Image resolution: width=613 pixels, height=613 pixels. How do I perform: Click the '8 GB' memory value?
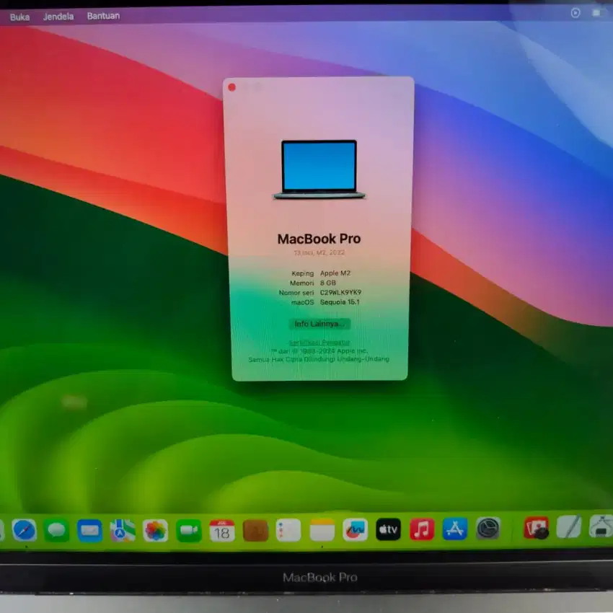click(328, 283)
